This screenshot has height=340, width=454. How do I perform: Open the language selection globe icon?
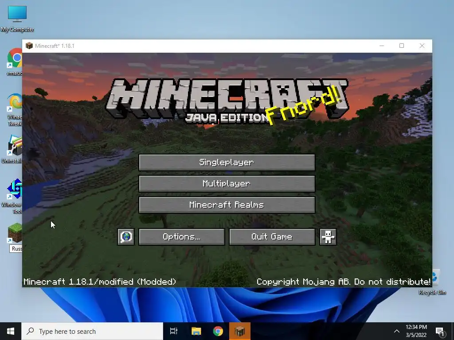point(126,237)
